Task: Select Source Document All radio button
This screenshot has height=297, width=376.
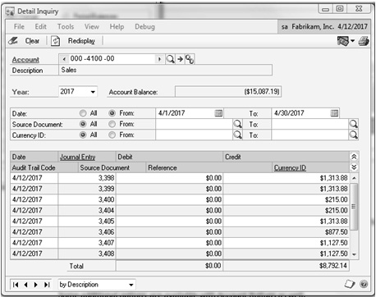Action: pyautogui.click(x=83, y=124)
